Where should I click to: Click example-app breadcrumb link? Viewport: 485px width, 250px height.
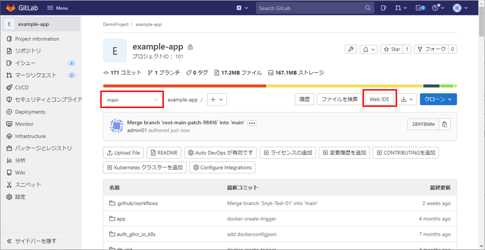click(149, 24)
